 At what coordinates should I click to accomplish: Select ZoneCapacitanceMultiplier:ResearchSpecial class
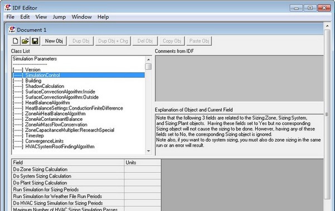click(x=78, y=130)
